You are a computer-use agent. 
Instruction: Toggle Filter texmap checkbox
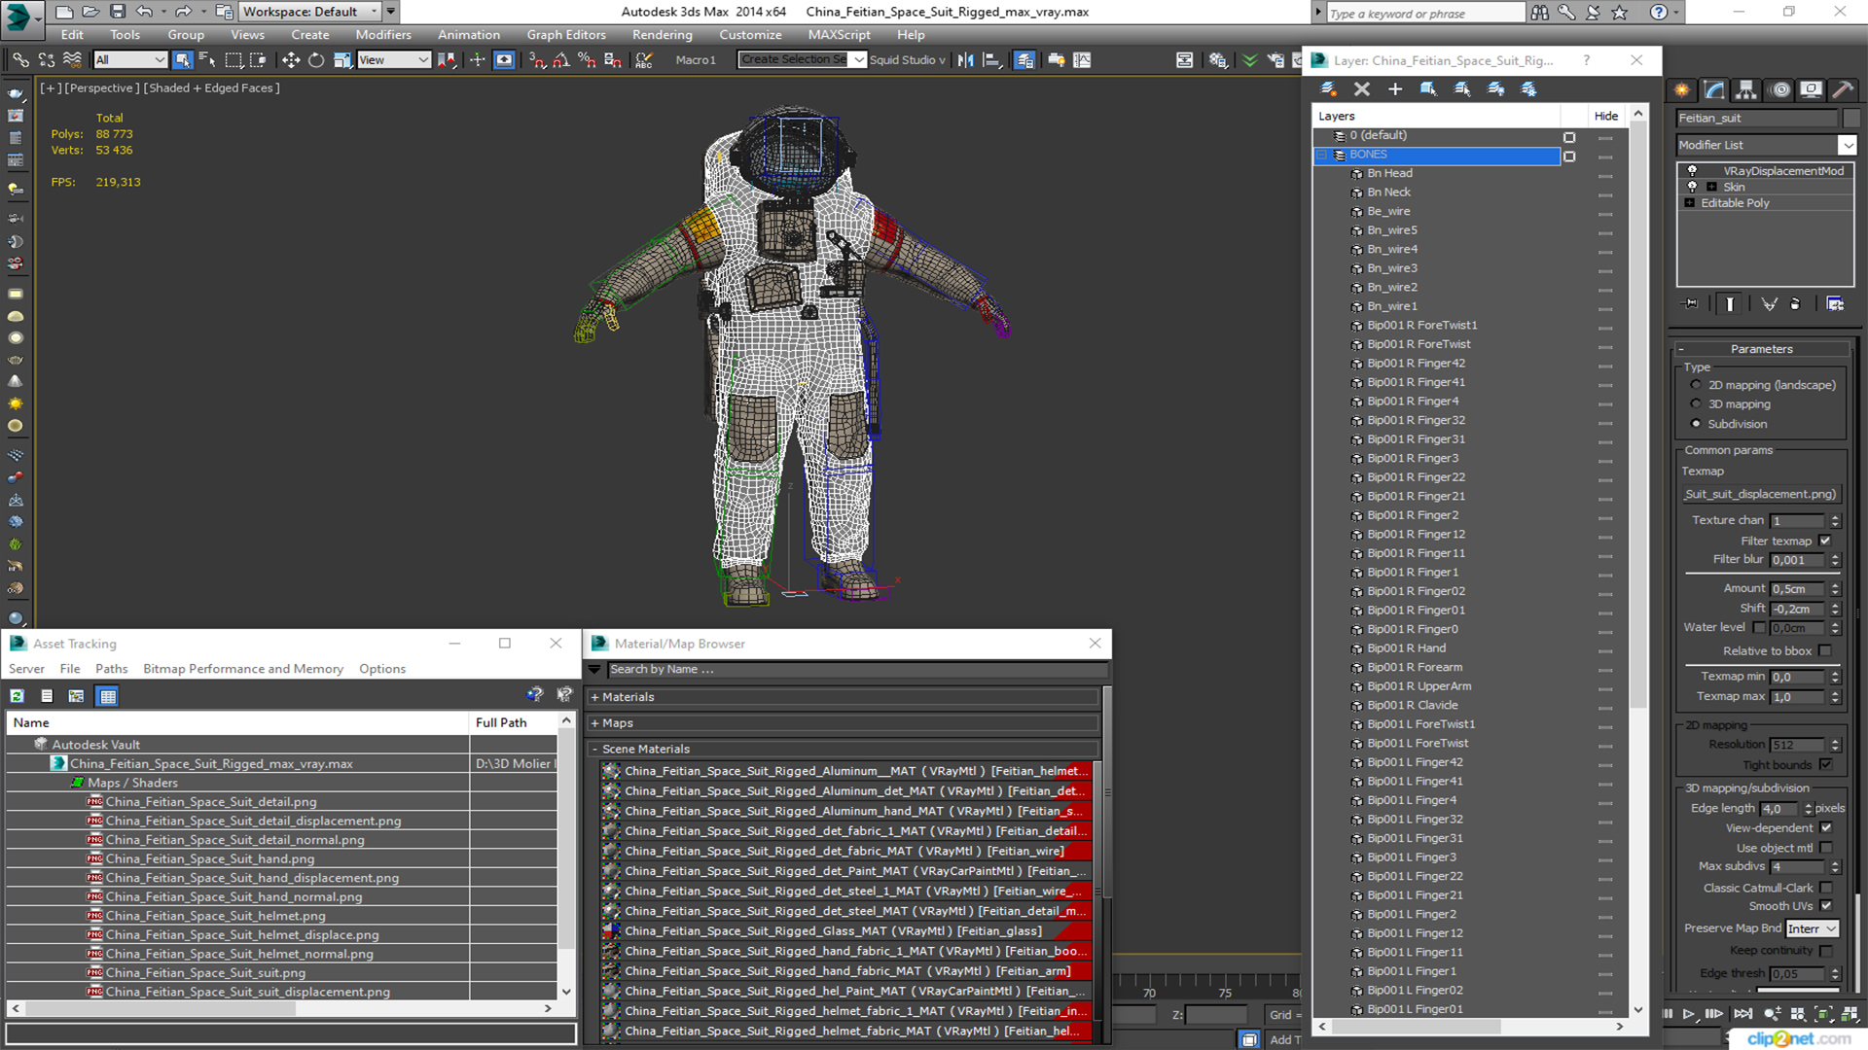point(1825,542)
